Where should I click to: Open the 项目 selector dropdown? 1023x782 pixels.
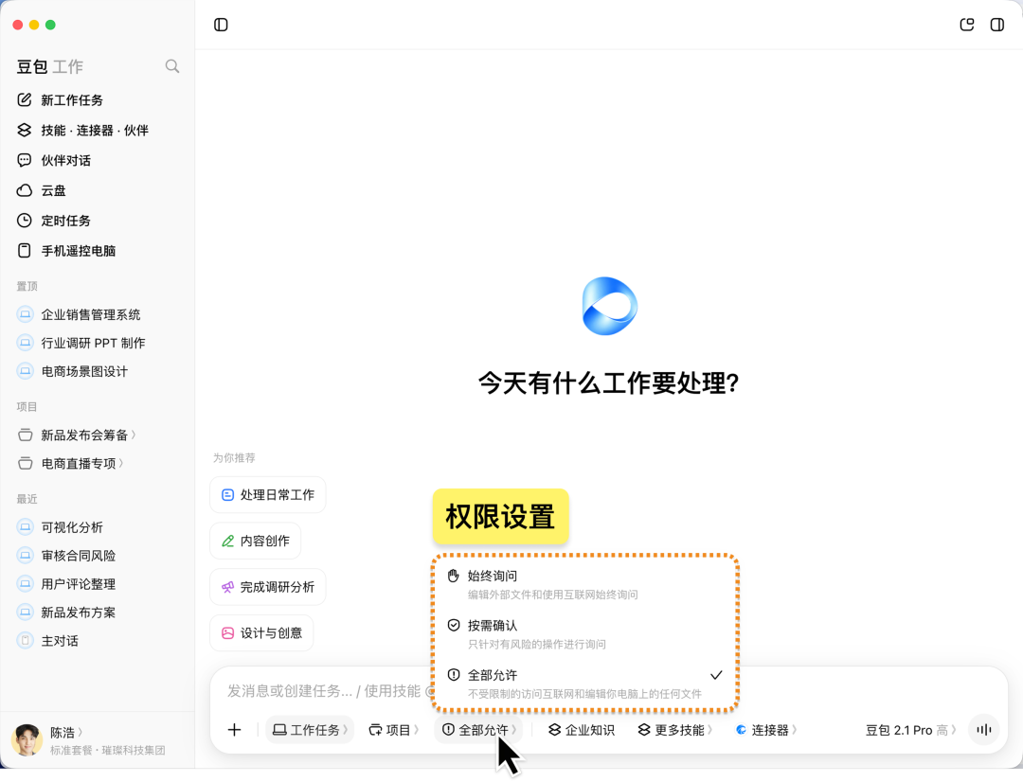[x=393, y=730]
